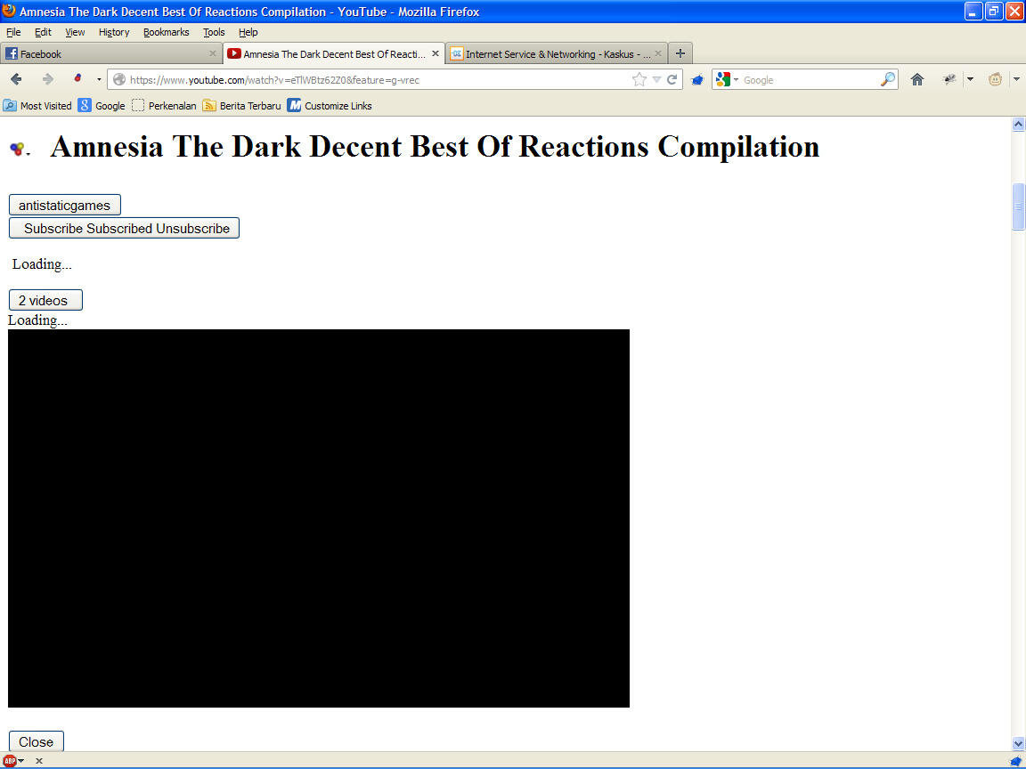This screenshot has height=769, width=1026.
Task: Click the antistaticgames channel button
Action: [65, 205]
